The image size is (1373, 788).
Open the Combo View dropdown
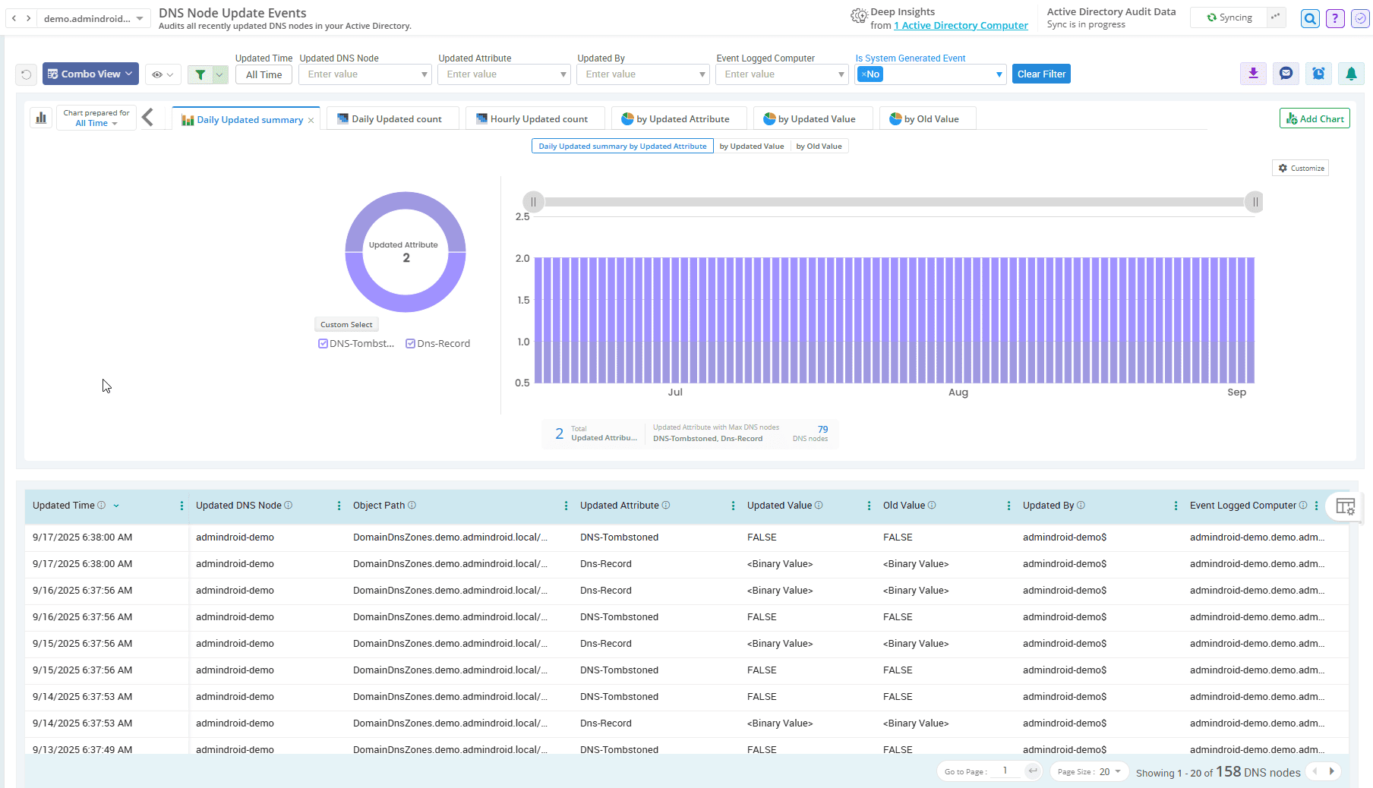coord(90,74)
